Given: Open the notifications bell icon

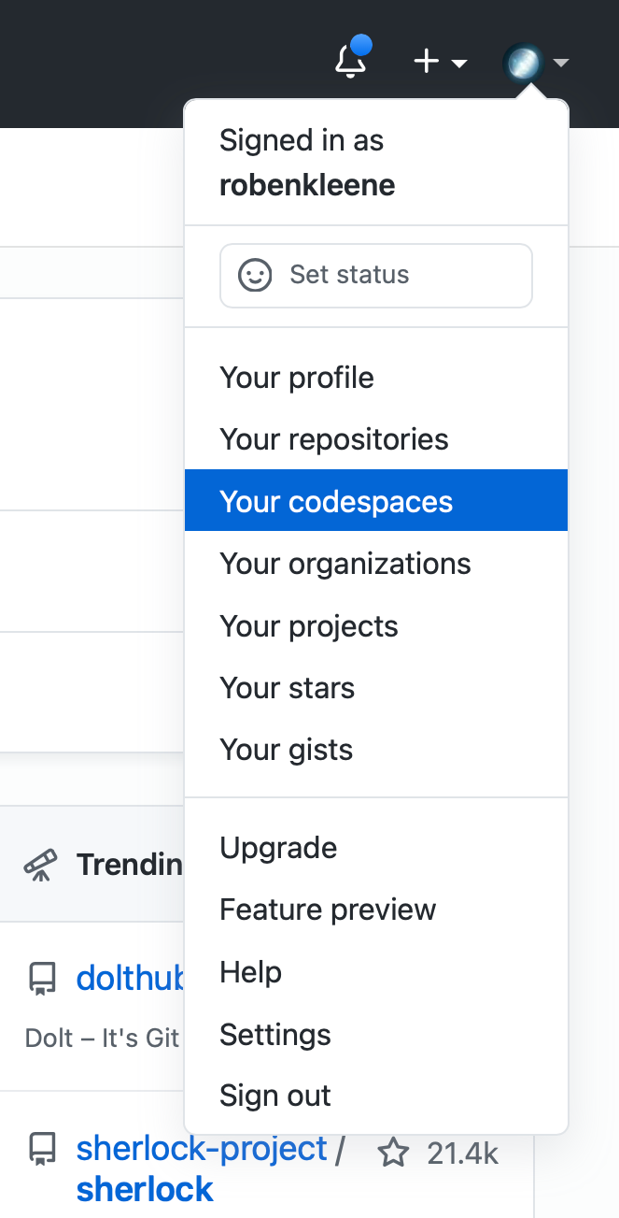Looking at the screenshot, I should pos(351,61).
